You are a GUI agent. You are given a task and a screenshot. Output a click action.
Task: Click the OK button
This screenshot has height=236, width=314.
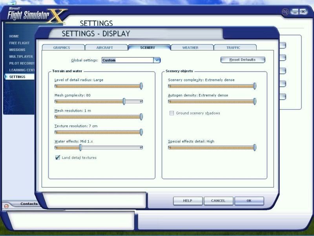249,201
